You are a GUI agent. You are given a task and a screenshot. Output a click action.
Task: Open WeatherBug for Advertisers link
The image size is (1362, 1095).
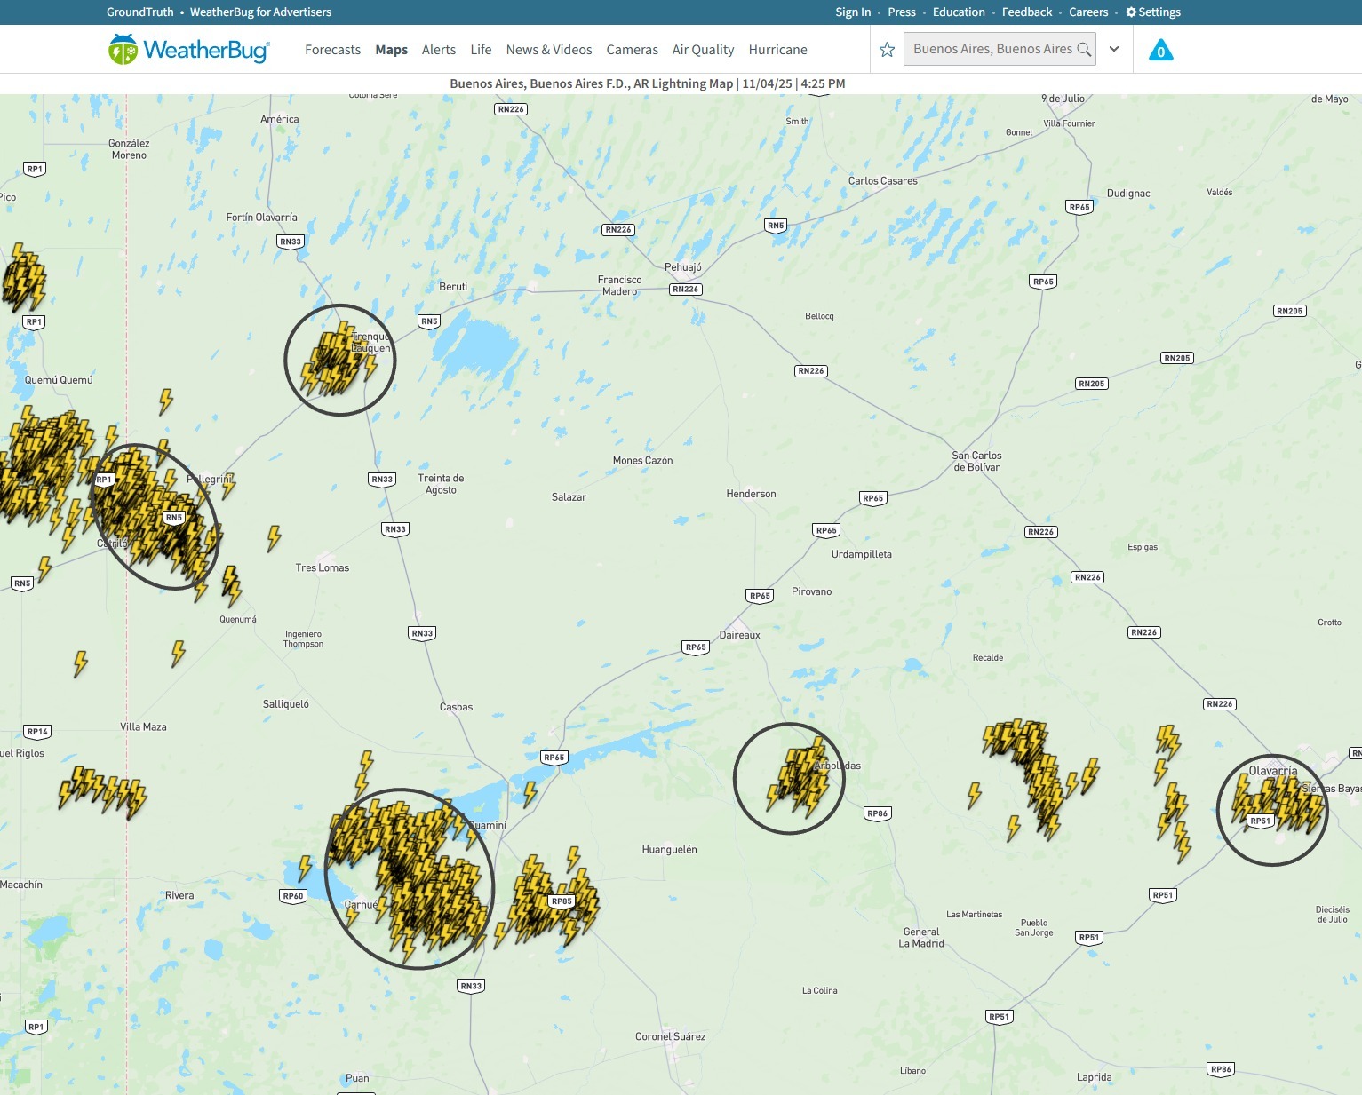coord(260,12)
